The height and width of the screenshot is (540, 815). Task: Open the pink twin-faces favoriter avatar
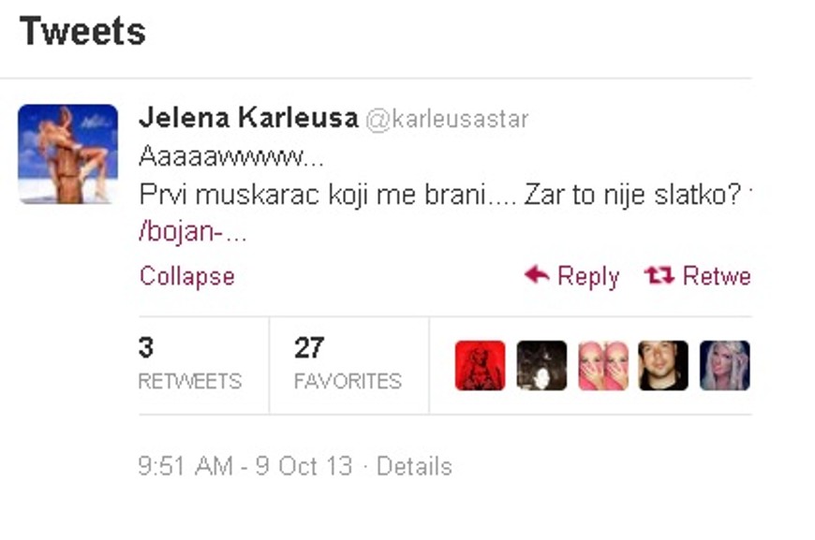(603, 366)
